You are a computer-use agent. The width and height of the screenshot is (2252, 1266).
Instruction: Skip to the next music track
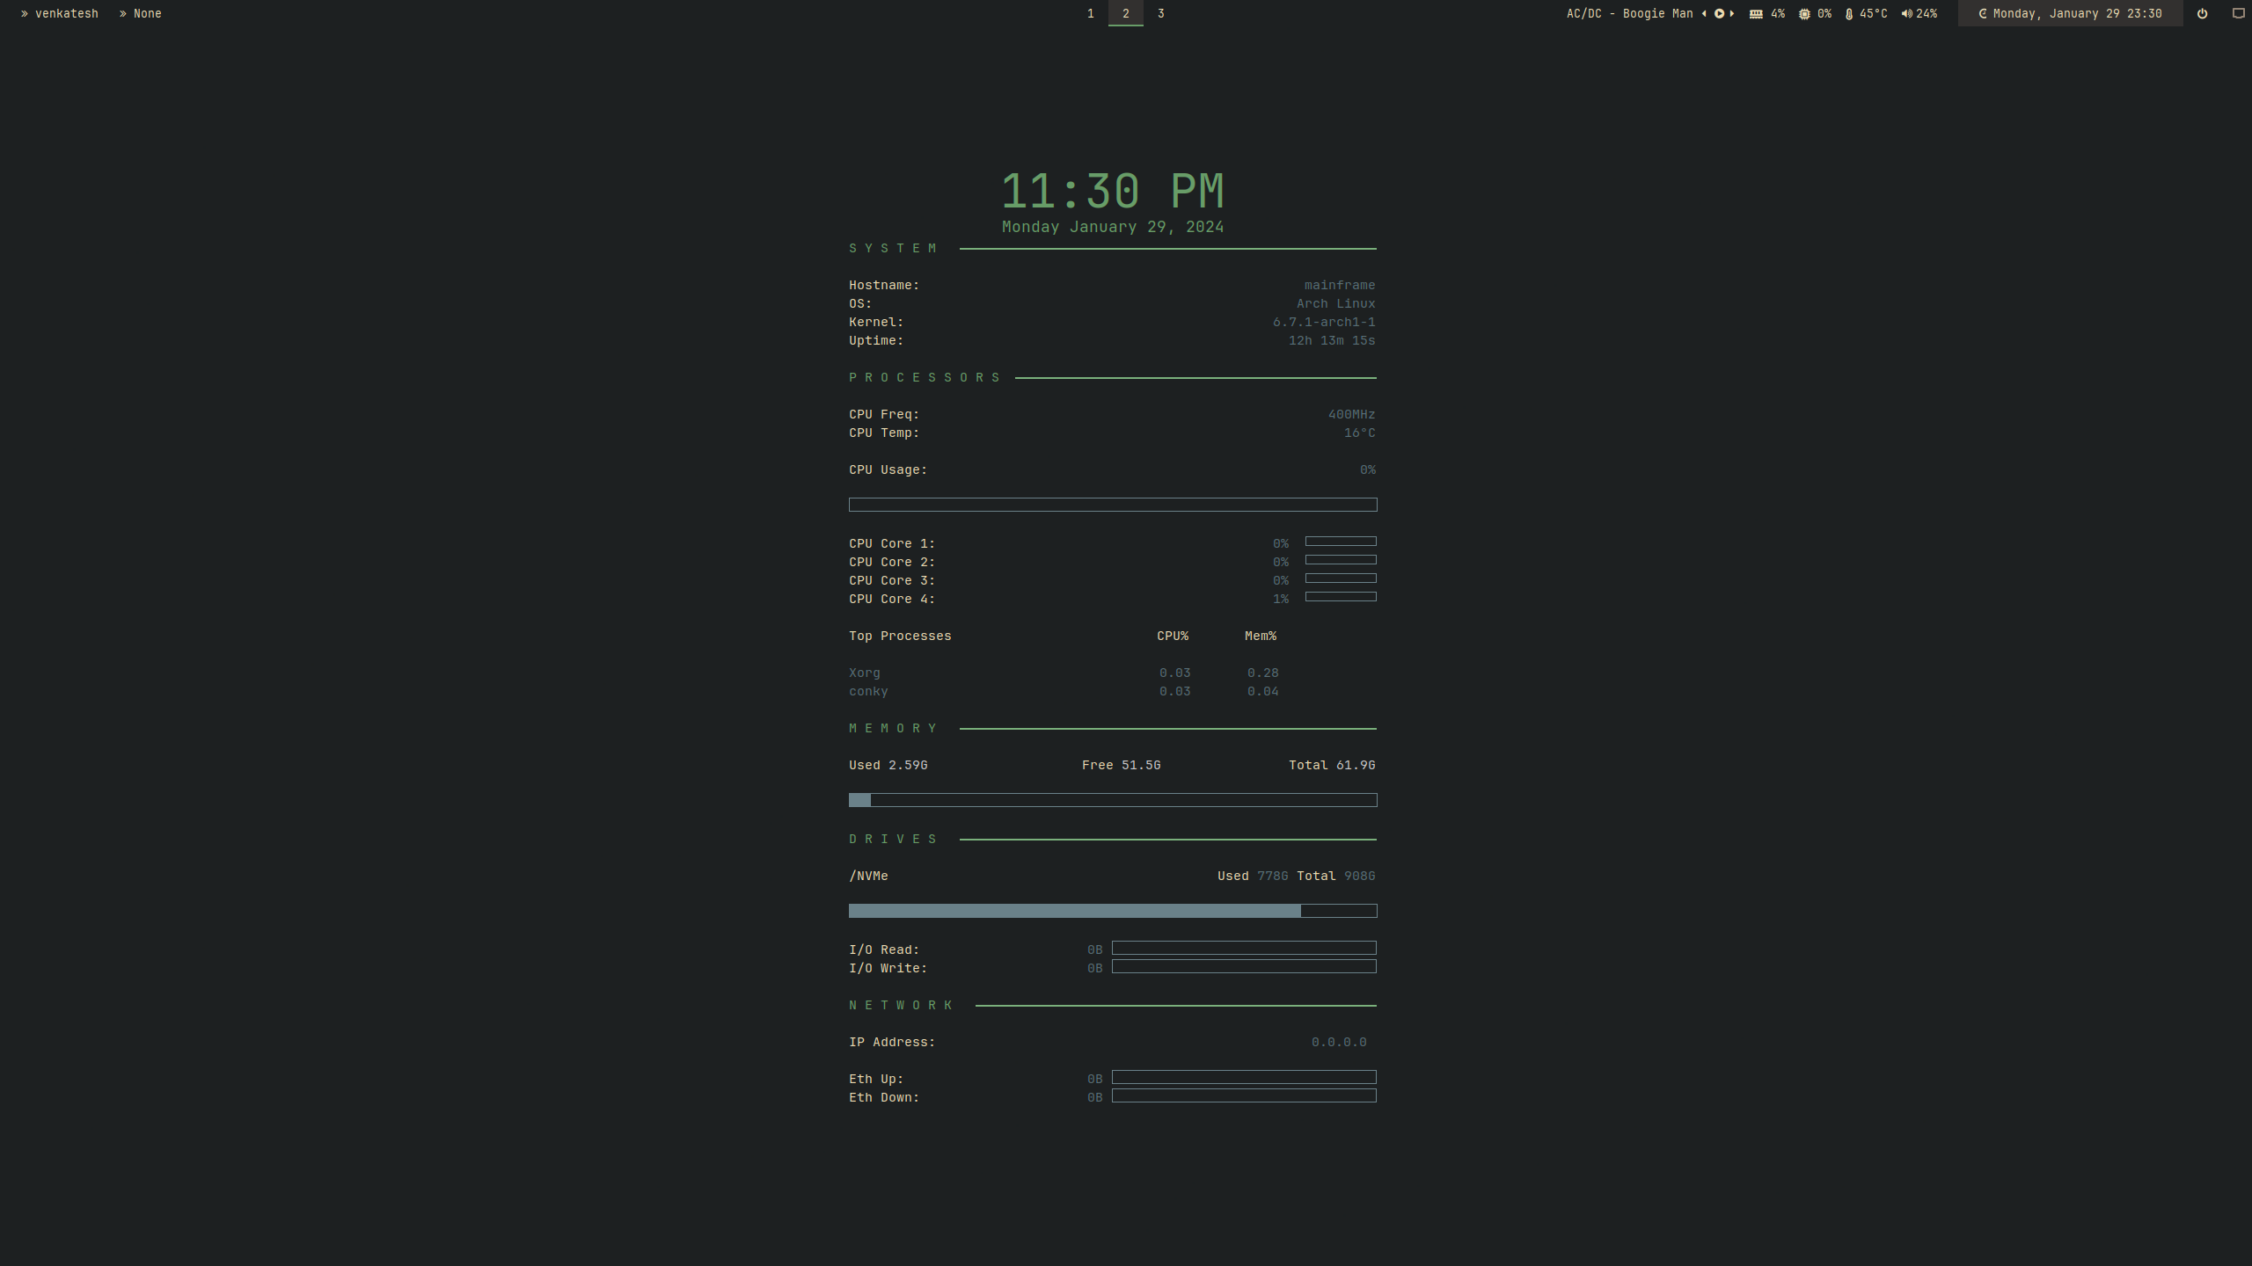point(1732,13)
